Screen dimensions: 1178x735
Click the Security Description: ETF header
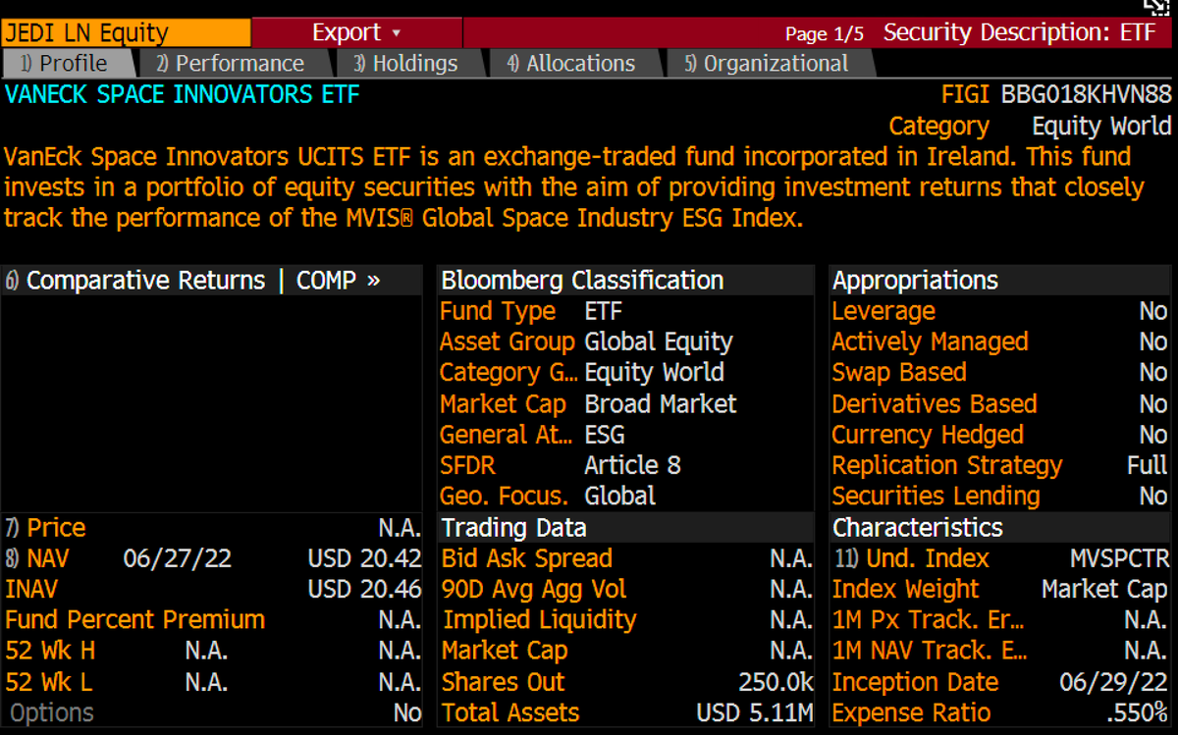tap(1020, 32)
